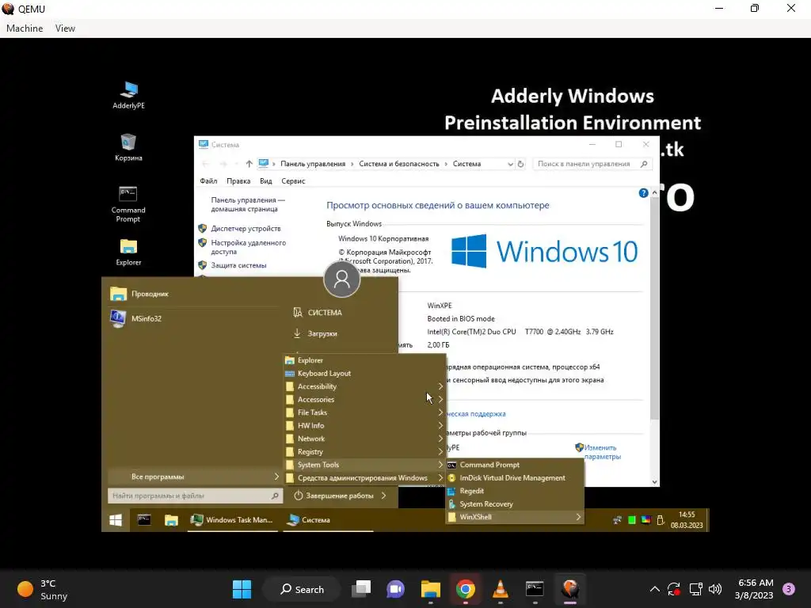Select the Explorer desktop icon
Image resolution: width=811 pixels, height=608 pixels.
tap(128, 253)
